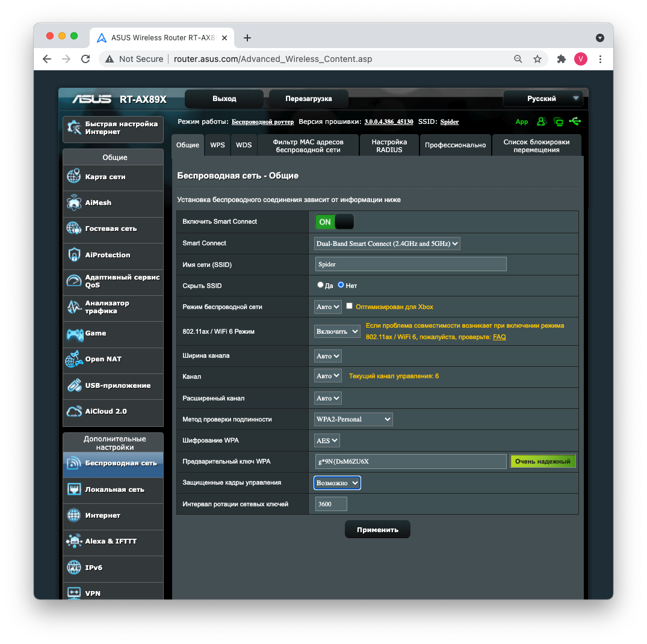This screenshot has width=647, height=644.
Task: Open Adaptive QoS gauge icon
Action: click(74, 280)
